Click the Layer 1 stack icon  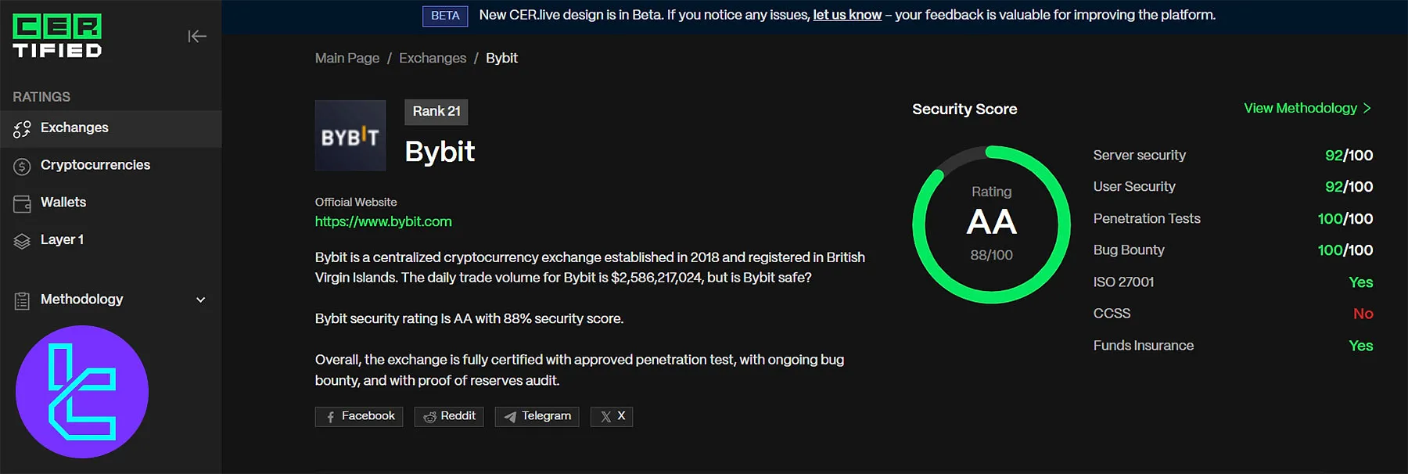(22, 241)
